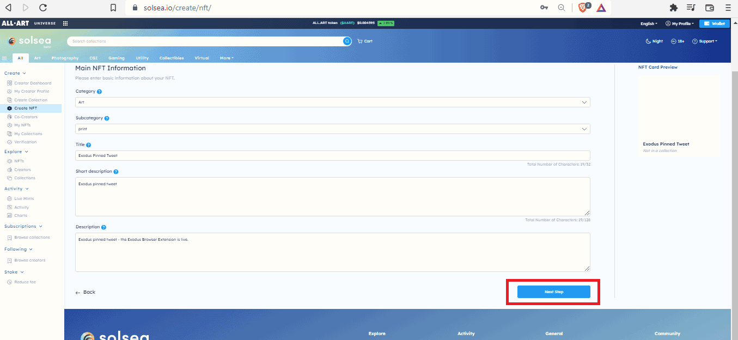Screen dimensions: 738x340
Task: Toggle the 18+ content filter
Action: [678, 41]
